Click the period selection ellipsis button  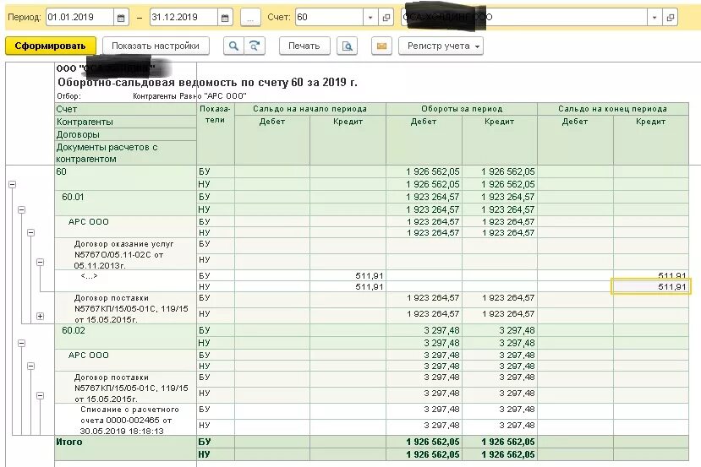[250, 18]
